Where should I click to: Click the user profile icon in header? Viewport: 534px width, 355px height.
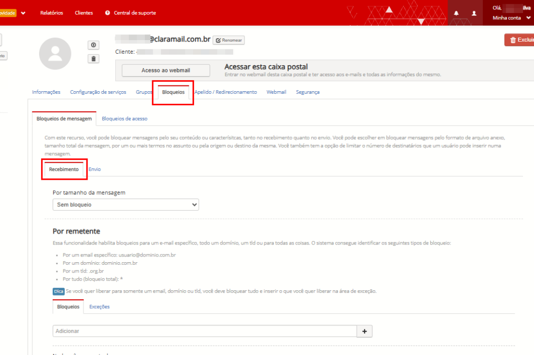tap(474, 13)
